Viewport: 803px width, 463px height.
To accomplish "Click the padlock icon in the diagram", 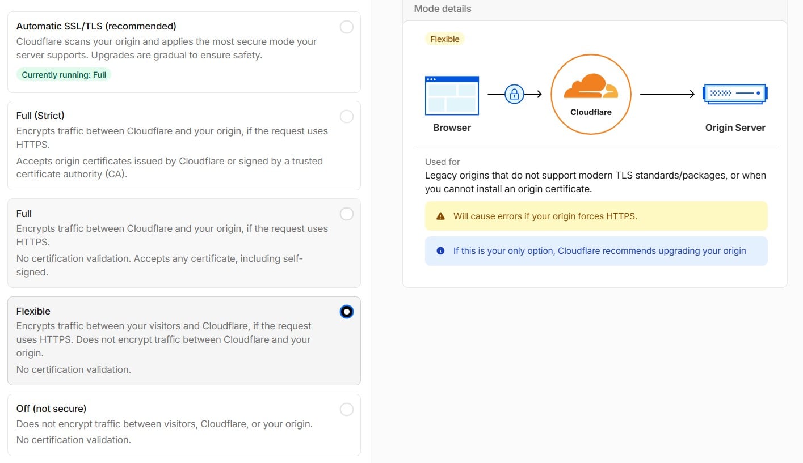I will (514, 94).
